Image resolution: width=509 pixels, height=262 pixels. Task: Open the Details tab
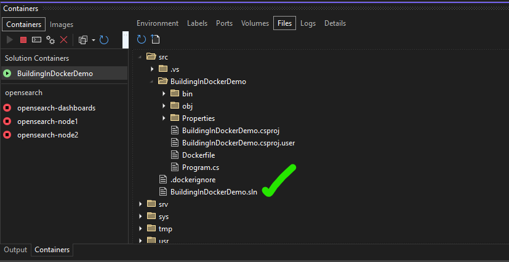335,23
